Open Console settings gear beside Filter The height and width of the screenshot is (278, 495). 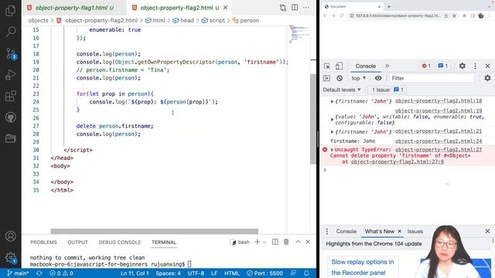coord(487,78)
